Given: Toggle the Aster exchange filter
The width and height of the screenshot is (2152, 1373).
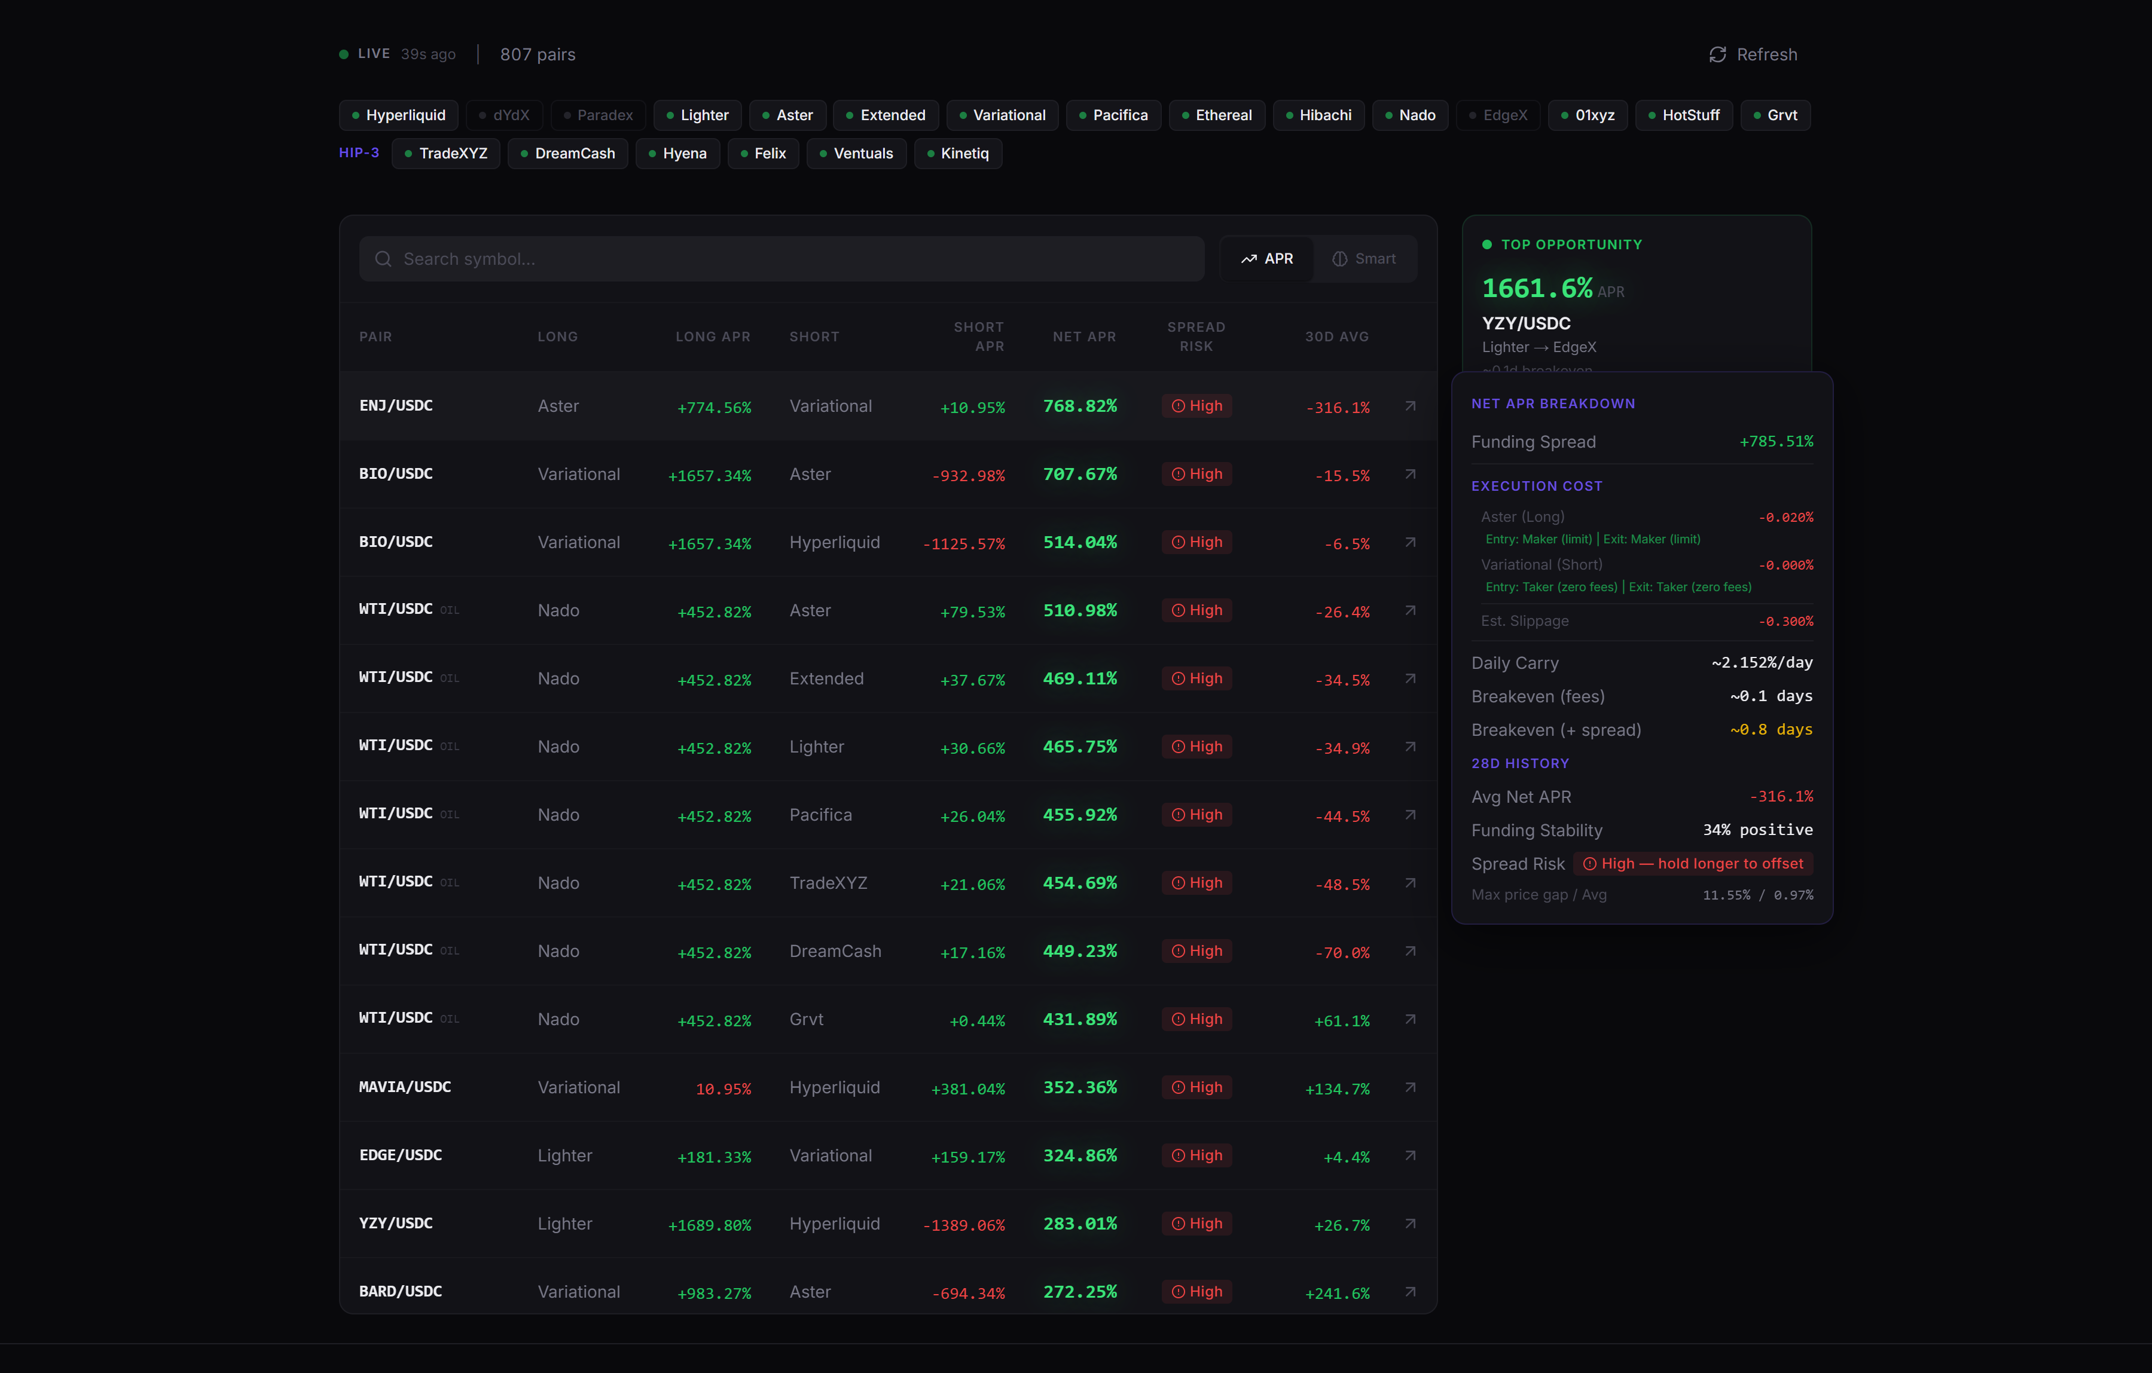Looking at the screenshot, I should click(787, 115).
